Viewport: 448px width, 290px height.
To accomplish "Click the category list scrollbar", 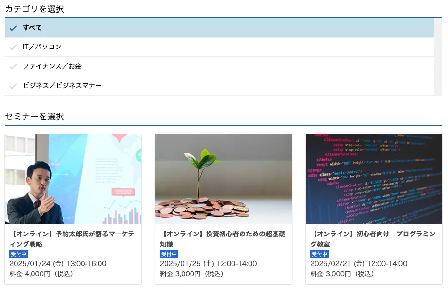I will (438, 56).
